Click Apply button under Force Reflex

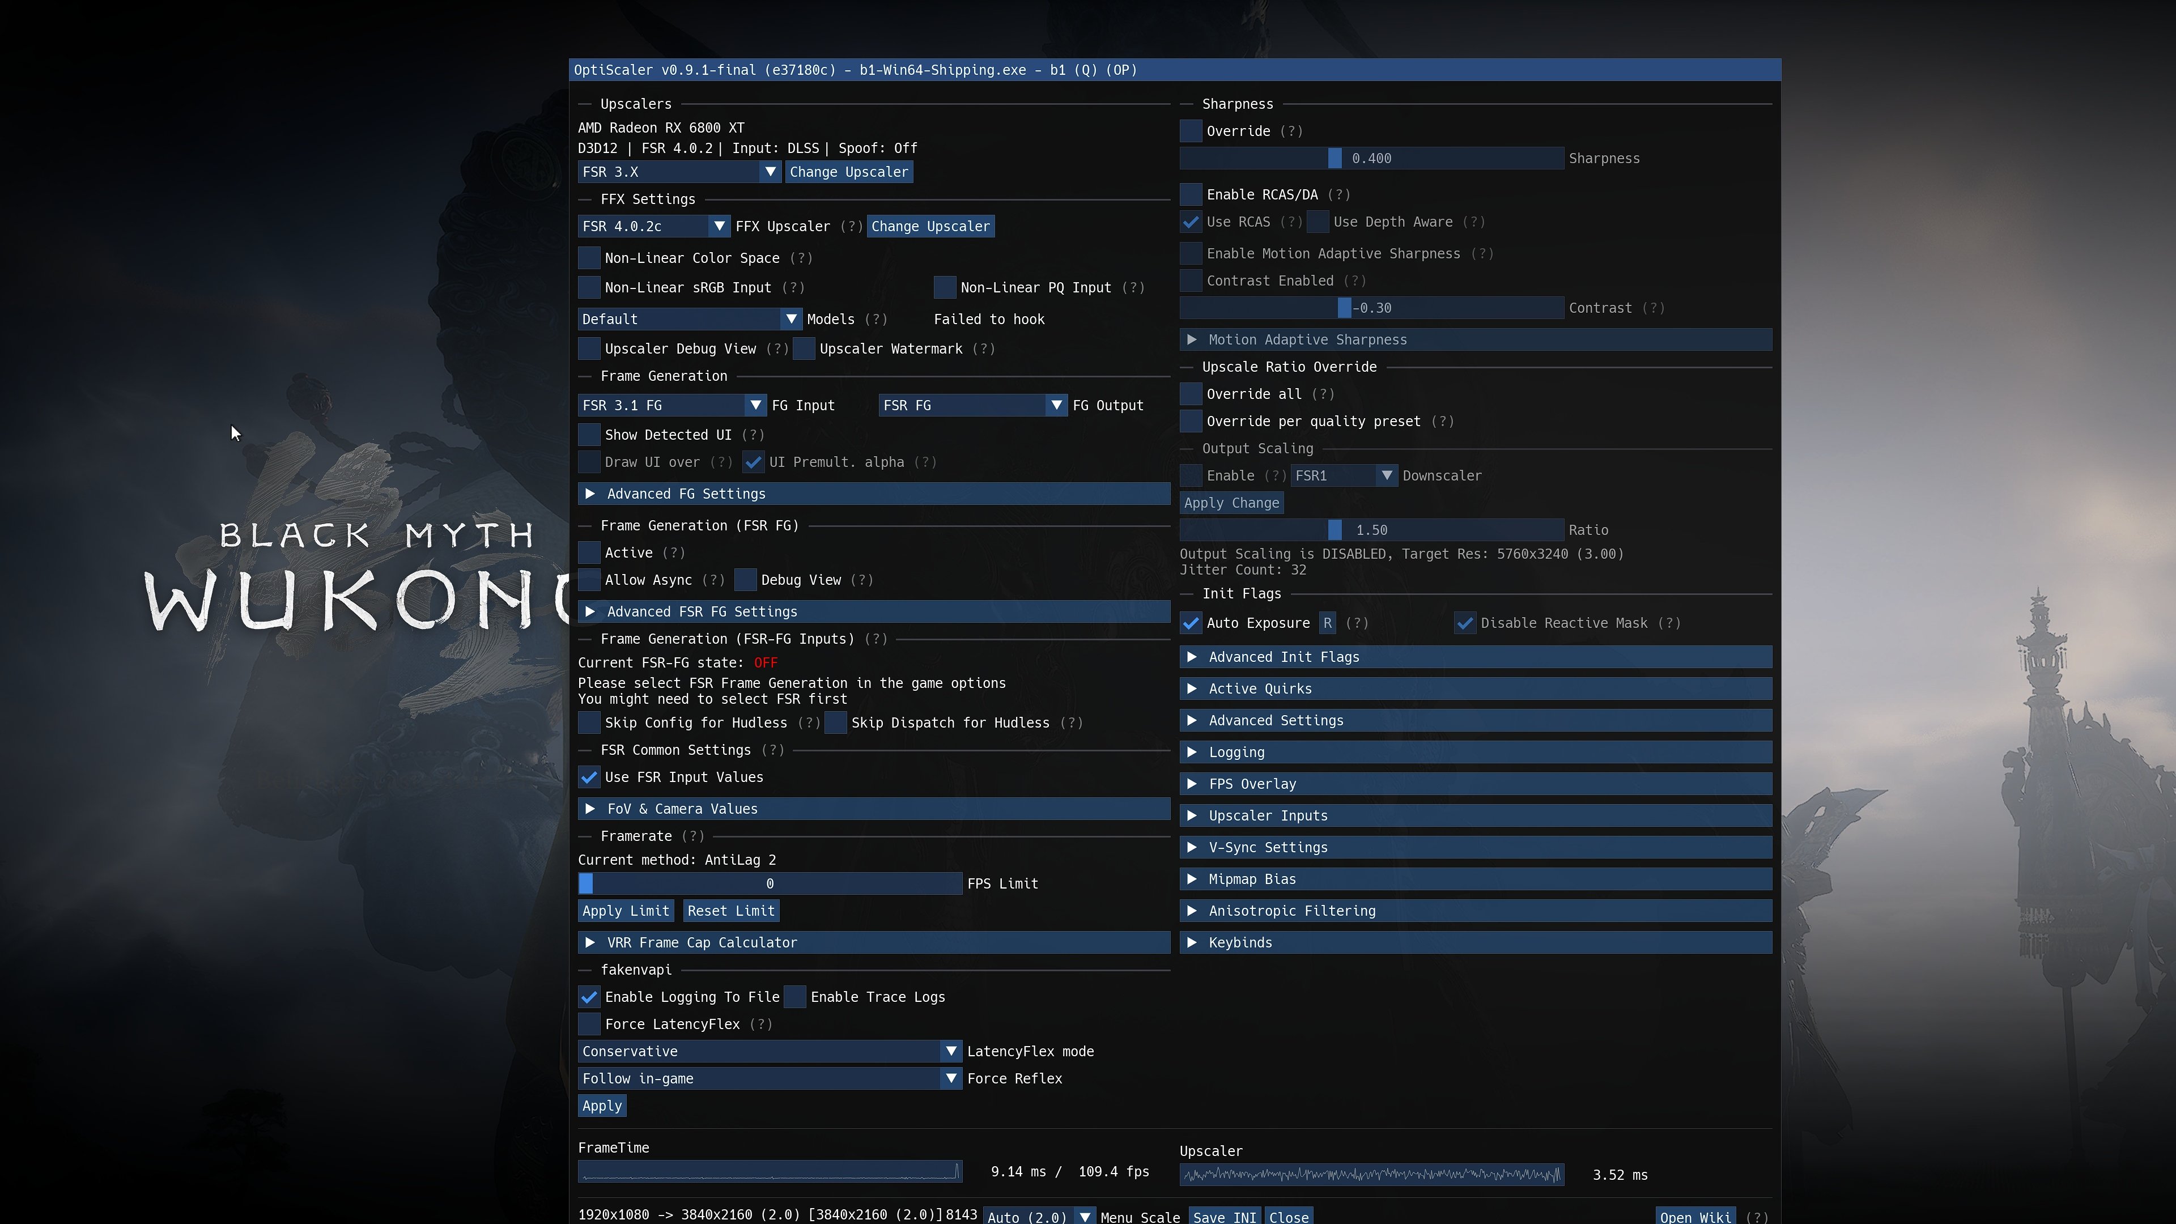pos(602,1106)
